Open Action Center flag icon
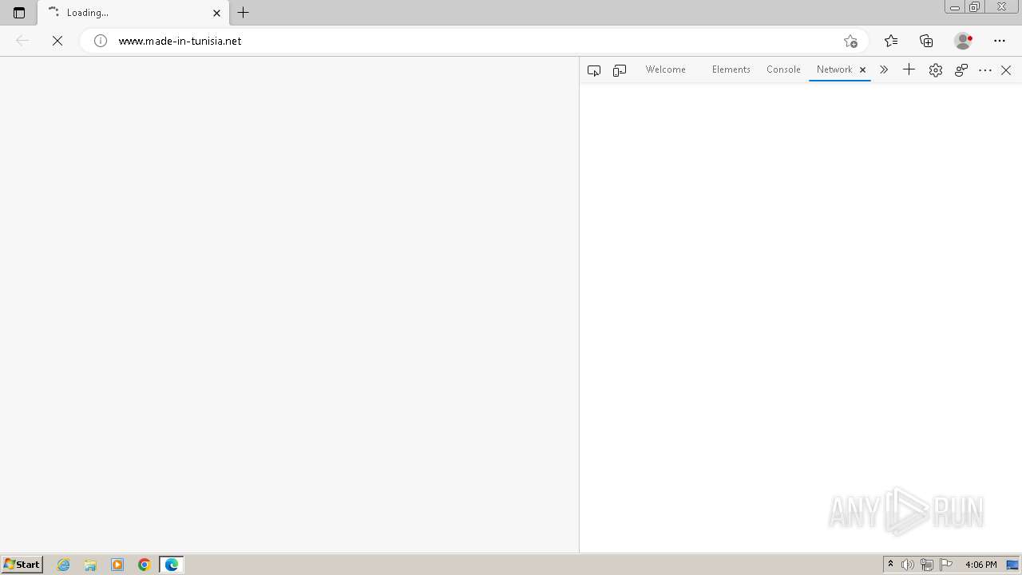1022x575 pixels. pos(946,565)
